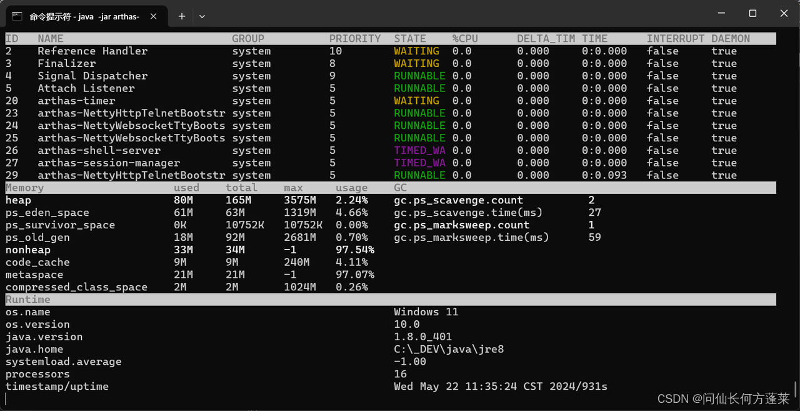Click the Memory section header
This screenshot has width=800, height=411.
tap(25, 188)
